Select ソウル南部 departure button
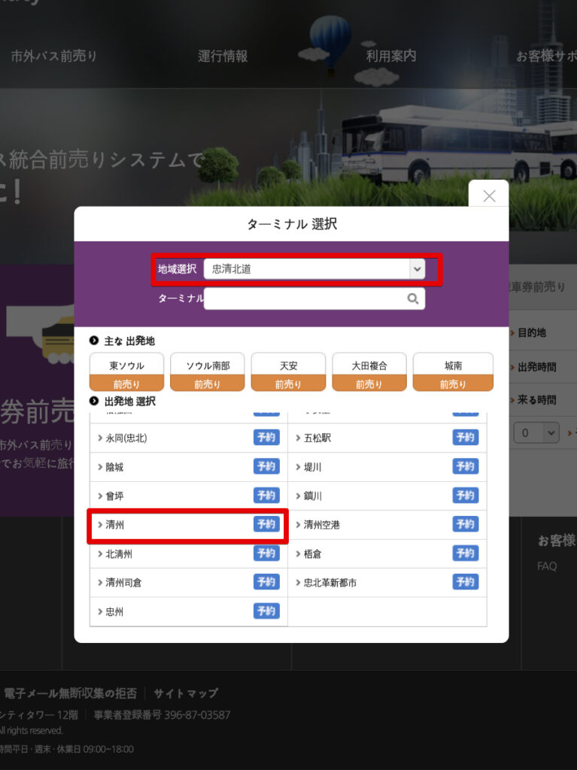 208,371
